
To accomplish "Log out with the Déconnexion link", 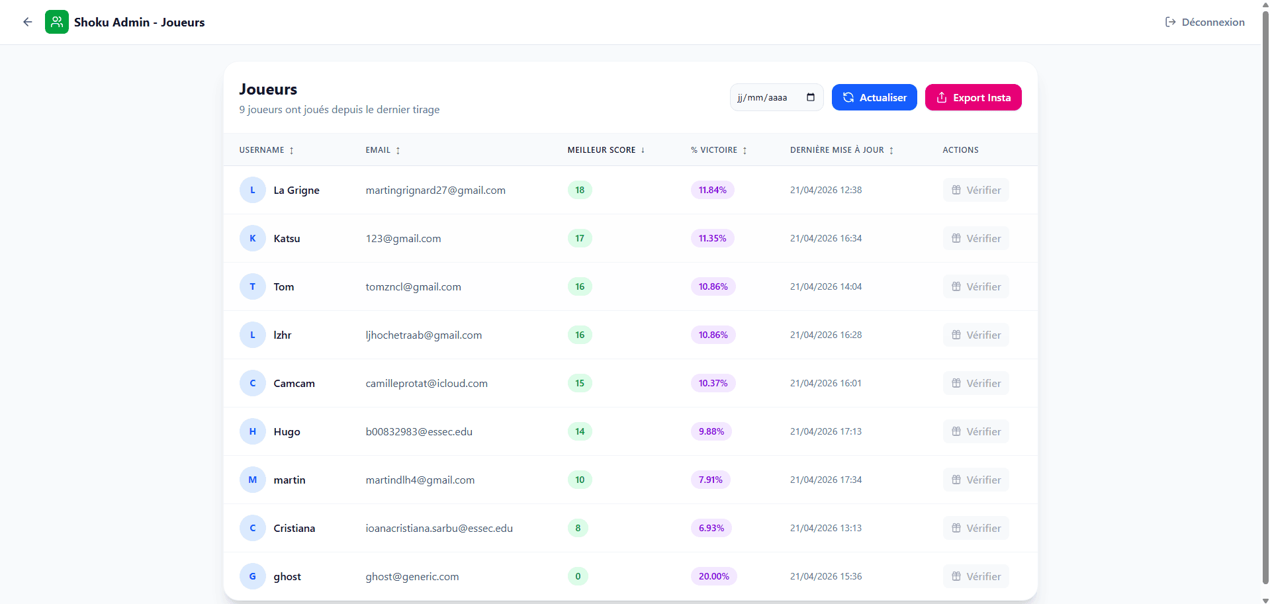I will 1205,22.
